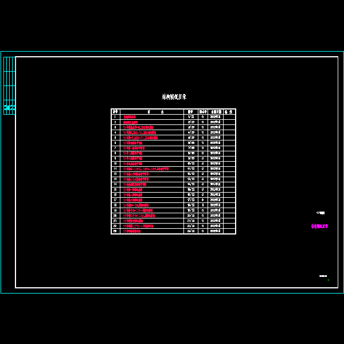
Task: Click the empty remarks cell in row 20
Action: point(229,216)
